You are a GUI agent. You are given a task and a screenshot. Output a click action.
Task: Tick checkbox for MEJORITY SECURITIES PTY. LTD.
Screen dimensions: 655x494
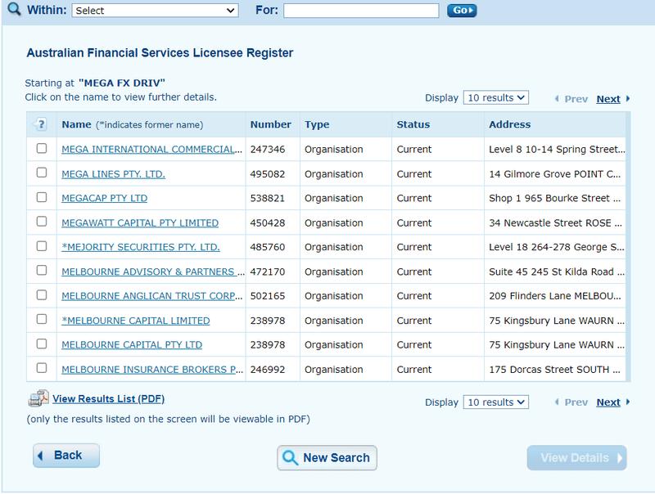point(42,246)
